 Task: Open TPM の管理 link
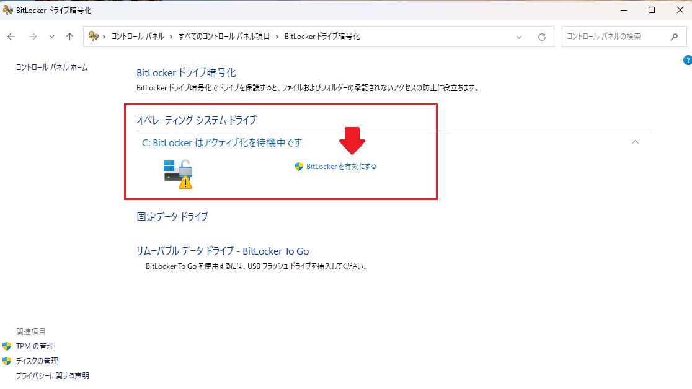35,346
